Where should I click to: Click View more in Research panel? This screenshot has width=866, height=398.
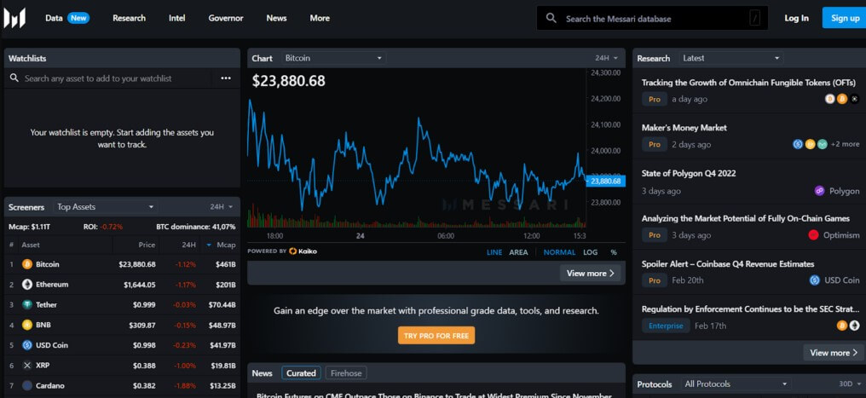click(834, 353)
